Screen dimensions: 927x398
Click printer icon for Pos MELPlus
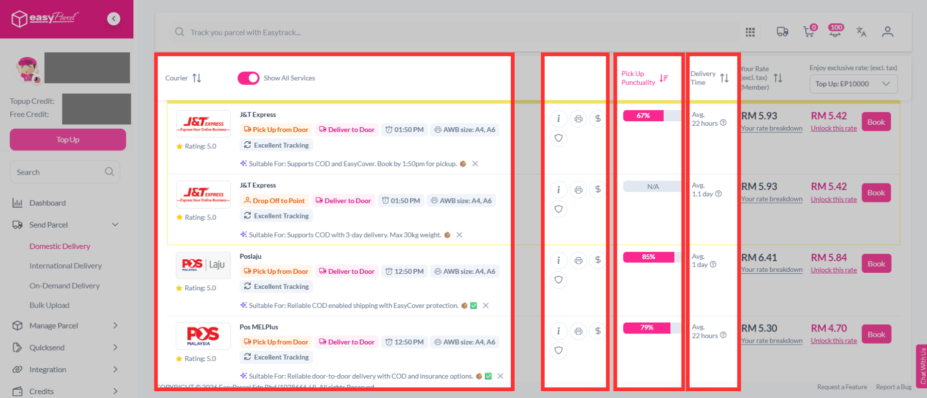(578, 331)
